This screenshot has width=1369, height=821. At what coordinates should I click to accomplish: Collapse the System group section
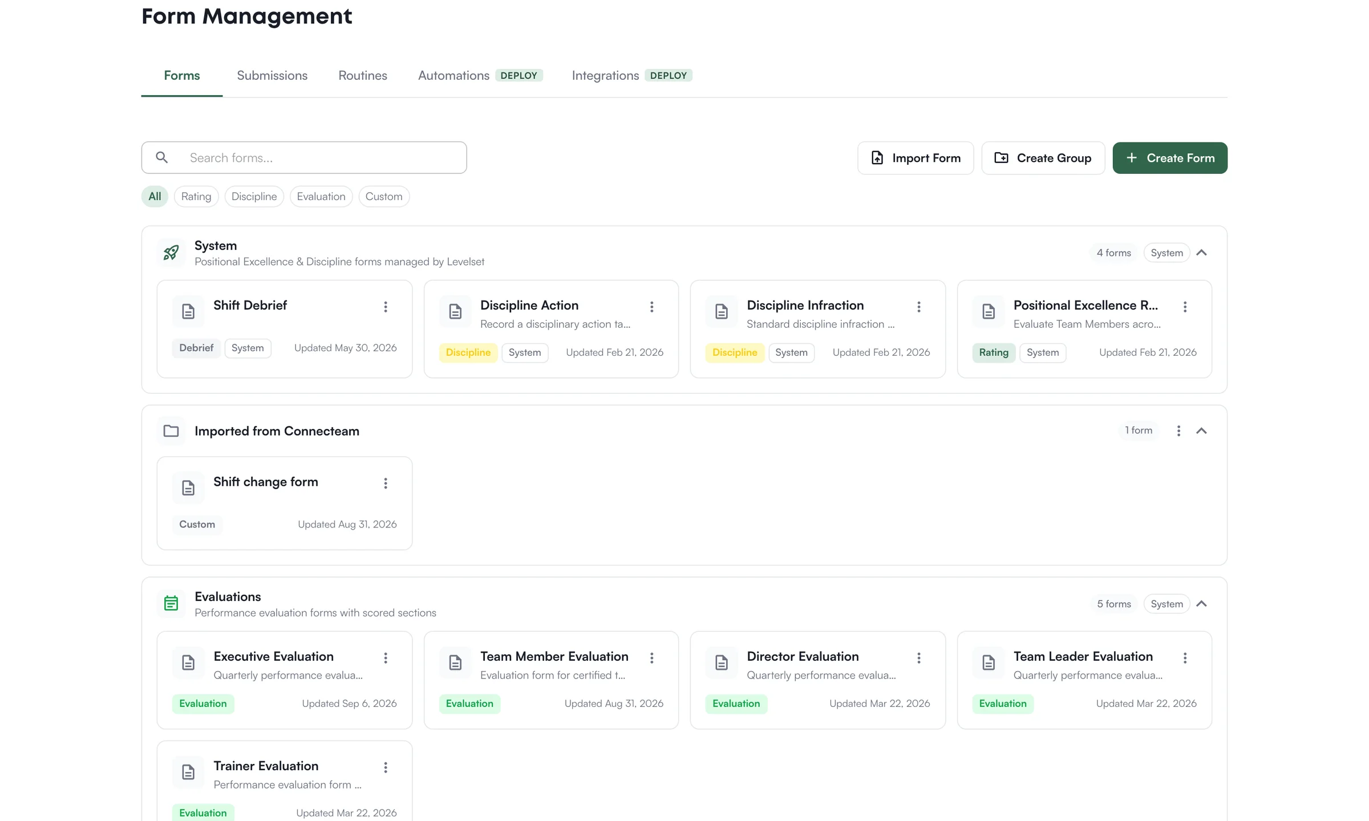coord(1201,253)
